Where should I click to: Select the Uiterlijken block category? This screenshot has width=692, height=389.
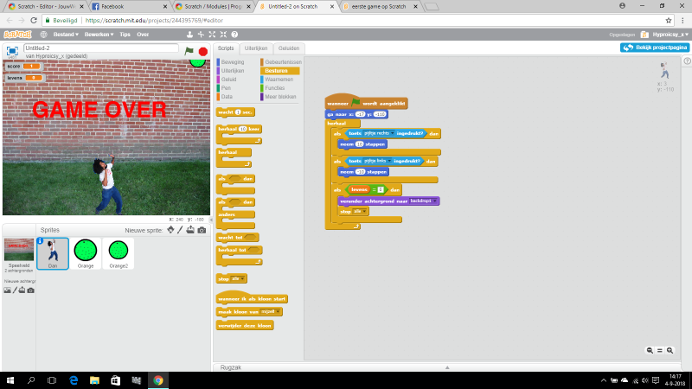coord(232,71)
